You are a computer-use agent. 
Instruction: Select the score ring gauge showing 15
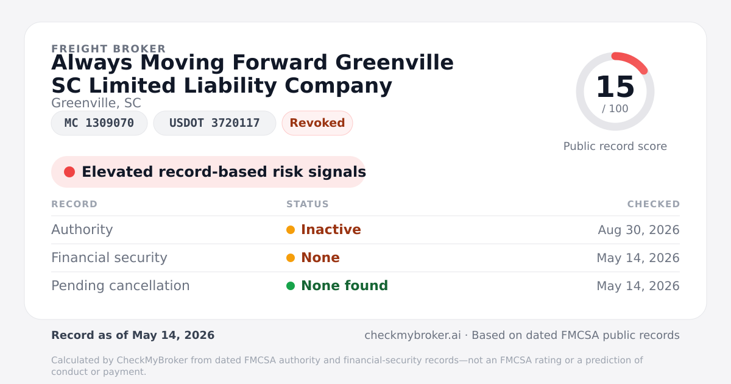(615, 91)
